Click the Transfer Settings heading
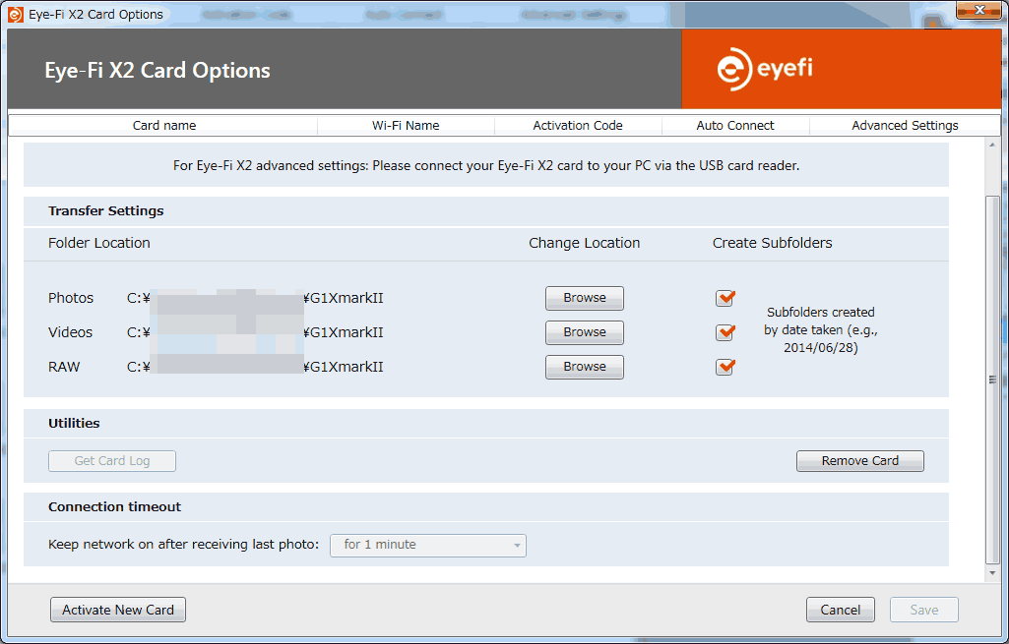Screen dimensions: 1009x644 coord(106,210)
